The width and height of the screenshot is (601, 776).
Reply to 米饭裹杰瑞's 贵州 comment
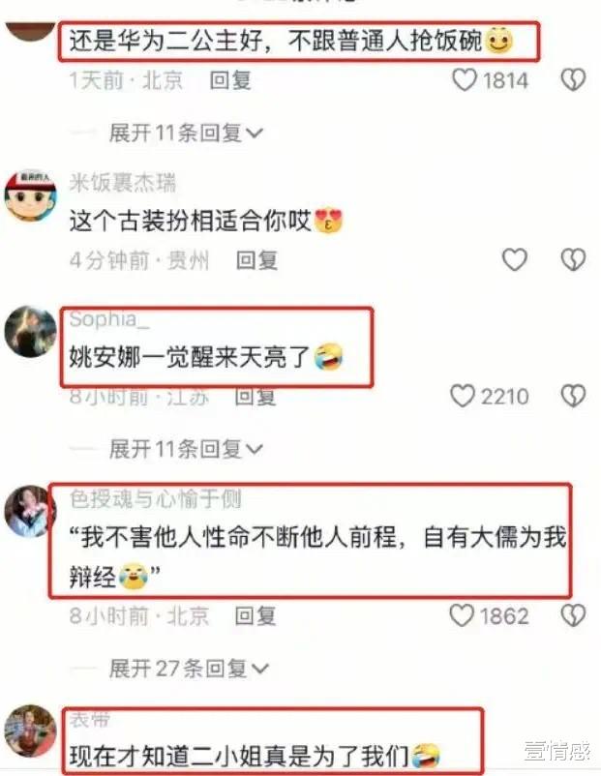point(256,260)
